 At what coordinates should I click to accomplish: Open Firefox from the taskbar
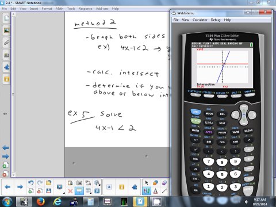41,202
